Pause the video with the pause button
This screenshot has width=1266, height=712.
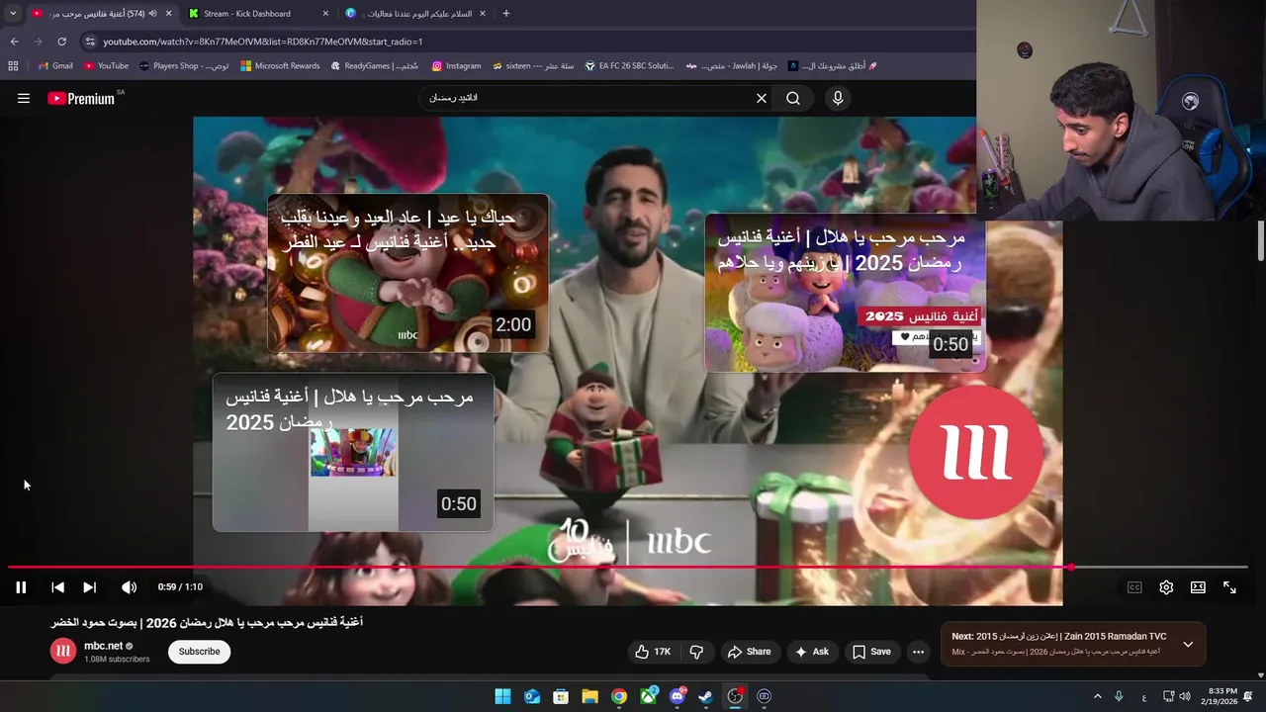21,587
